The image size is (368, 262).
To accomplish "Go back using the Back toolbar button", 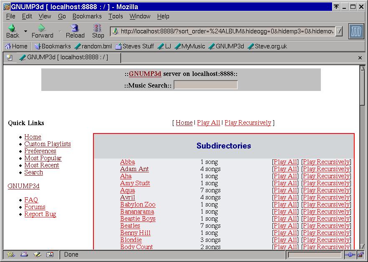I will 13,31.
